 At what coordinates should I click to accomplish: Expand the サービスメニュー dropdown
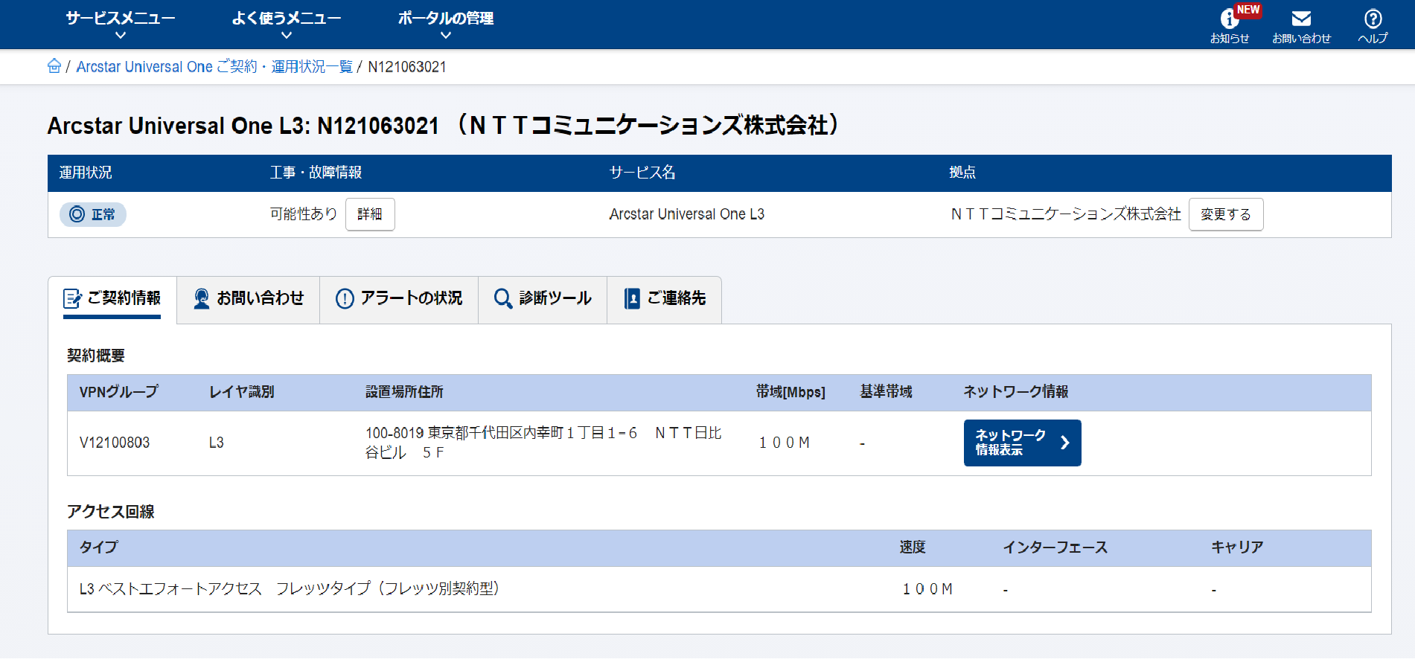[120, 24]
